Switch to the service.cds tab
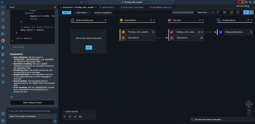The width and height of the screenshot is (255, 124). pos(106,7)
